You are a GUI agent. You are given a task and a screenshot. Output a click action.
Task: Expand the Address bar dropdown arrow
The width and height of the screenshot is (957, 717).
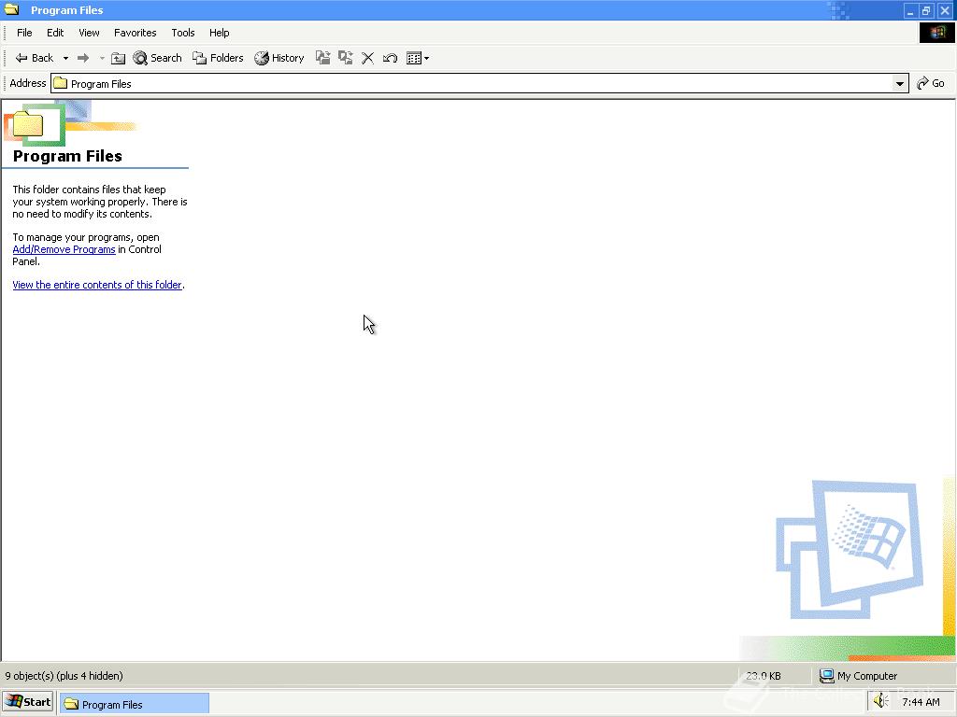900,83
